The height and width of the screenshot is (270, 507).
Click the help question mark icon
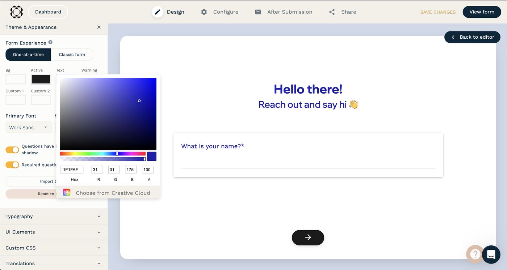[474, 254]
